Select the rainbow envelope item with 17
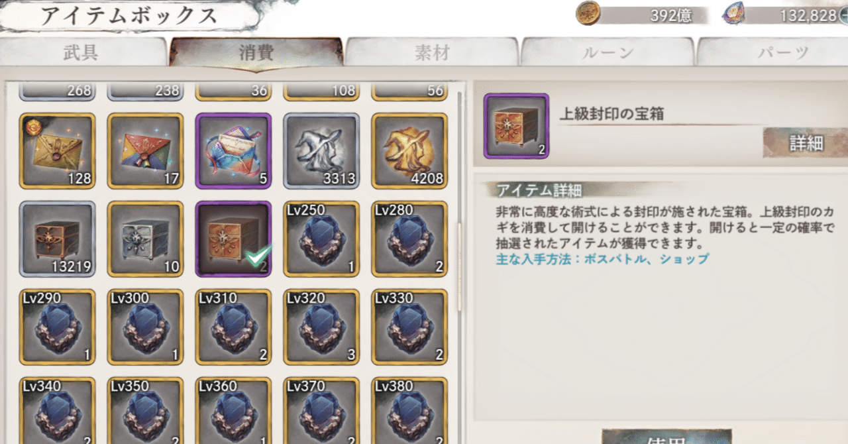The width and height of the screenshot is (848, 444). 145,151
